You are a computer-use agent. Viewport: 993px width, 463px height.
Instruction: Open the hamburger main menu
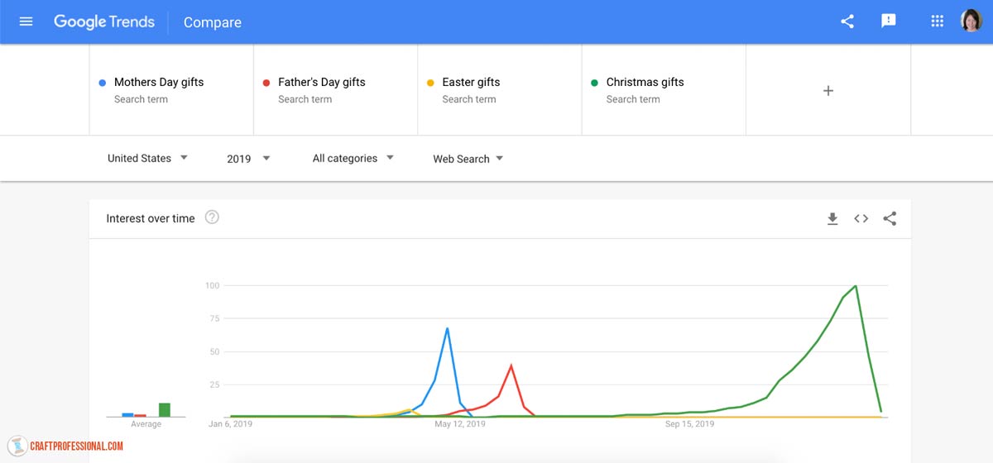26,21
